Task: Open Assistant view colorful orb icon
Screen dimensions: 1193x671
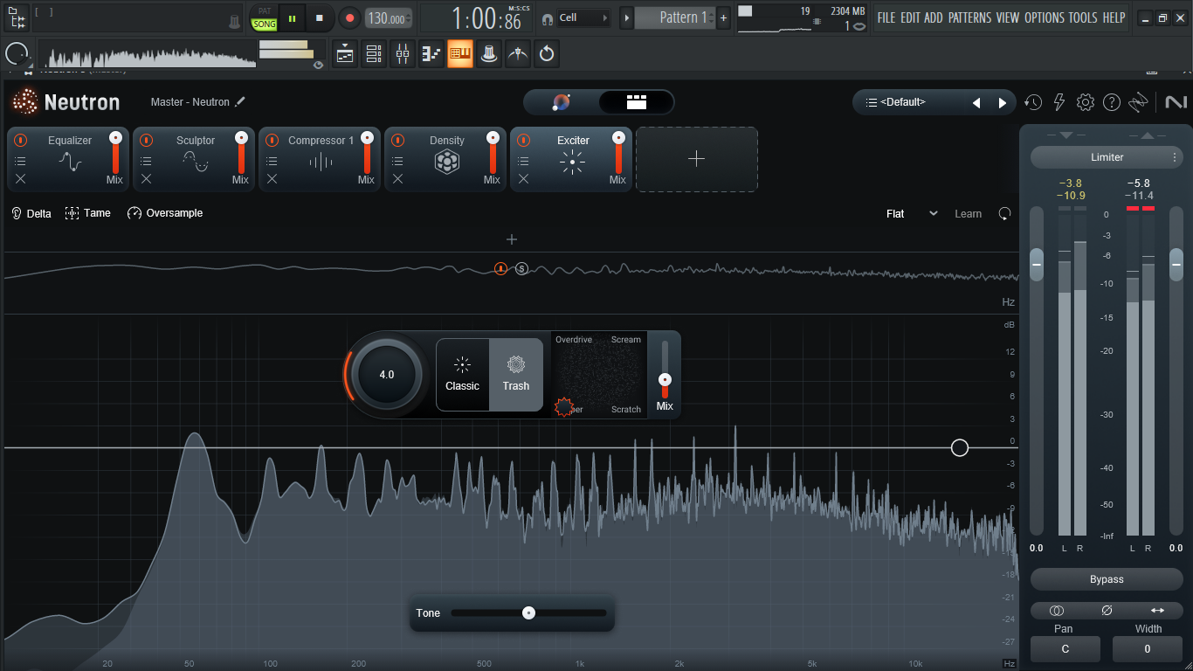Action: click(x=562, y=102)
